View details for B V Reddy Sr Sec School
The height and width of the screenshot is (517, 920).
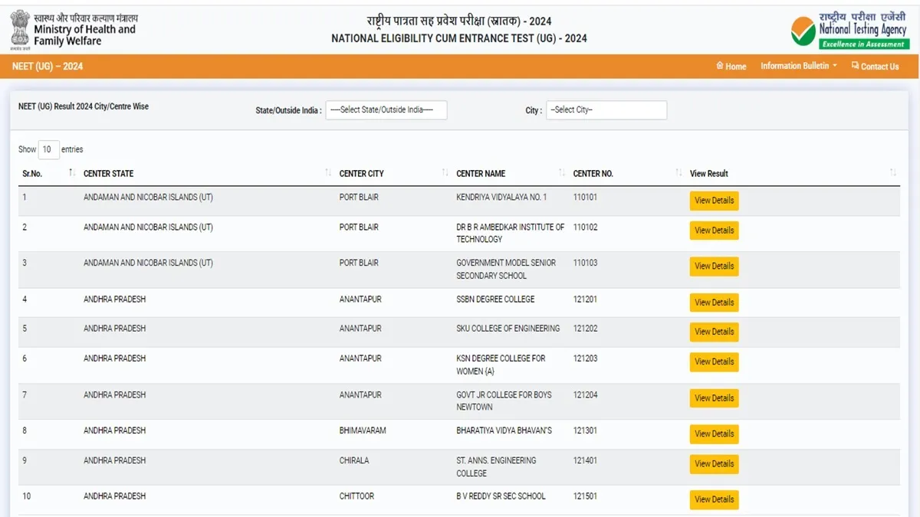pyautogui.click(x=714, y=499)
